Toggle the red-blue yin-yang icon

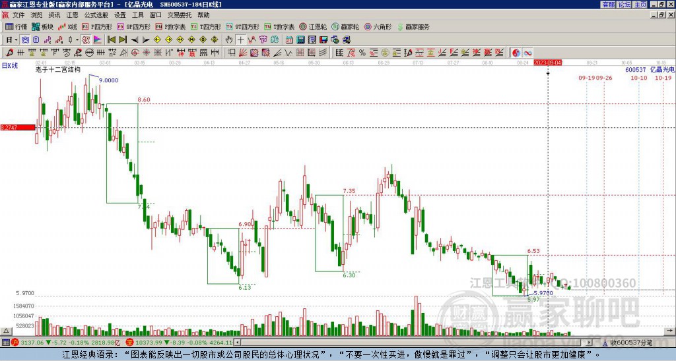coord(516,53)
